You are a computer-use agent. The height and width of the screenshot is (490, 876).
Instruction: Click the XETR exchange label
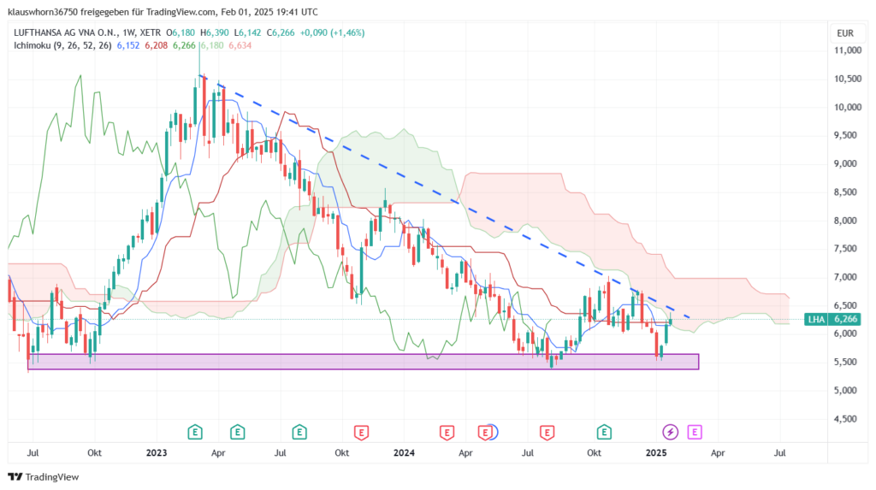[x=151, y=33]
